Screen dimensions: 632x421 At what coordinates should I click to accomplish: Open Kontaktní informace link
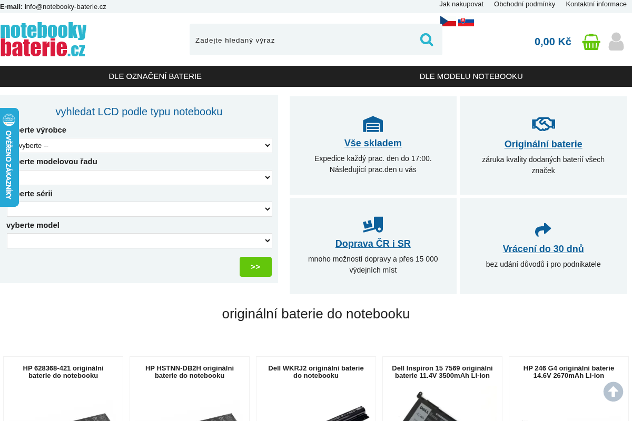(596, 4)
